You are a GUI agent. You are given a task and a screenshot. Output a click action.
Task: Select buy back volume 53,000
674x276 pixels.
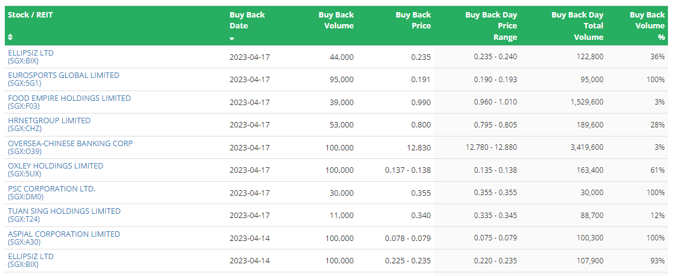[342, 124]
